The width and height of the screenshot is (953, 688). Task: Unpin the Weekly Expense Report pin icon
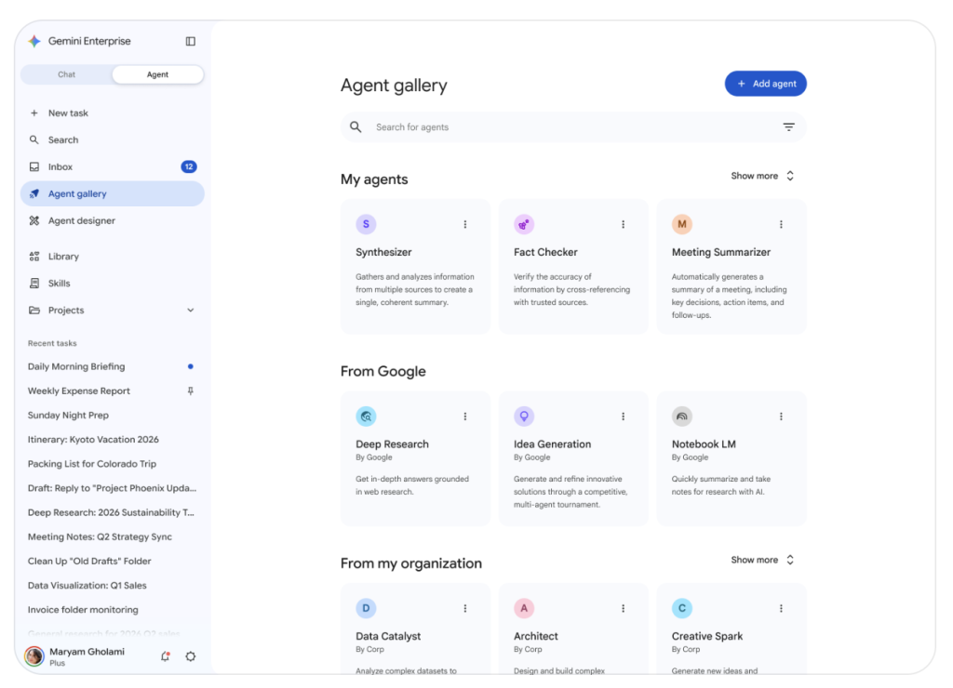[190, 391]
